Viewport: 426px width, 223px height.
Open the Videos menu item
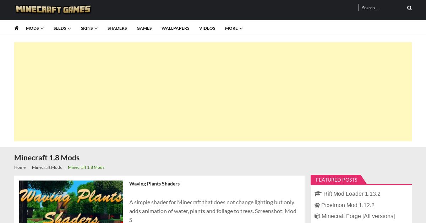tap(207, 28)
